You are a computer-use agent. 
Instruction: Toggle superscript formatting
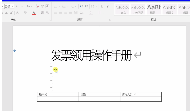coord(11,13)
